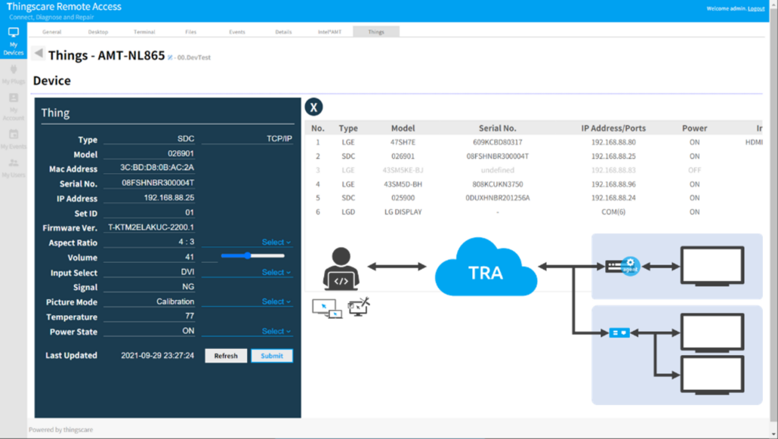Click the Set ID field showing 01

click(x=149, y=212)
